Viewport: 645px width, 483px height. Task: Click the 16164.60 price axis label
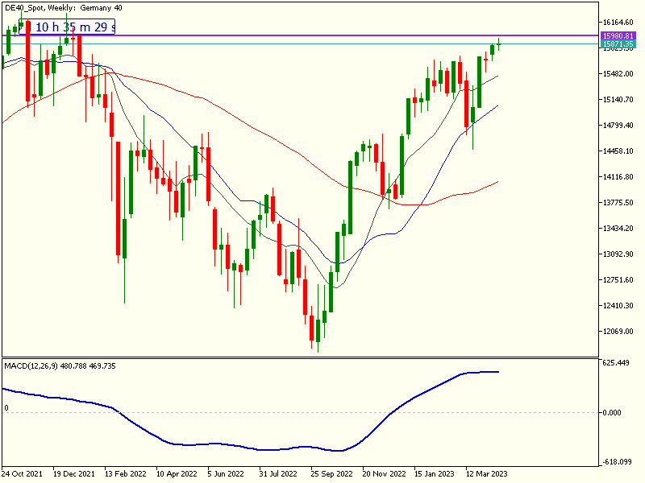(x=619, y=23)
